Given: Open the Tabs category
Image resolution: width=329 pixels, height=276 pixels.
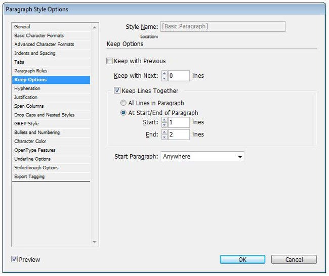Looking at the screenshot, I should coord(51,62).
